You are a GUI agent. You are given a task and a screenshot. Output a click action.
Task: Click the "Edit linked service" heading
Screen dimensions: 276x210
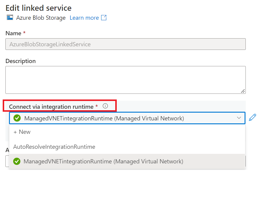tap(38, 8)
